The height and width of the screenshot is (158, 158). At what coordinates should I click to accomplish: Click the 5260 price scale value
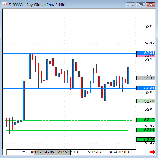[150, 109]
